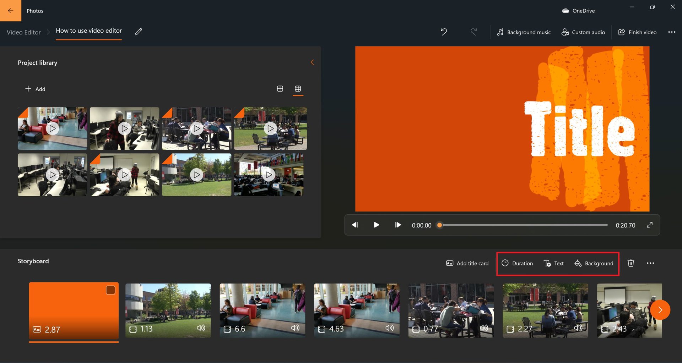Open the top toolbar more options menu

(672, 32)
